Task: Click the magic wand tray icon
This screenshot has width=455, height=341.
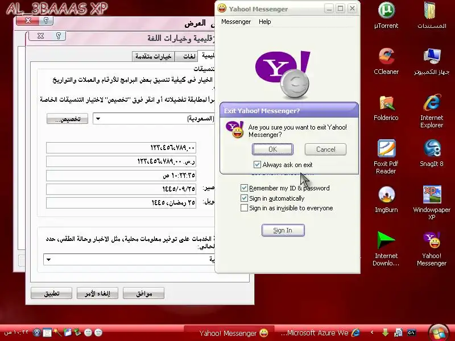Action: [57, 332]
